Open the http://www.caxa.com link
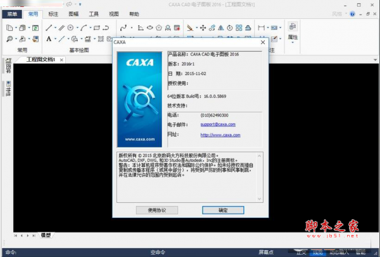The height and width of the screenshot is (257, 380). [x=220, y=135]
